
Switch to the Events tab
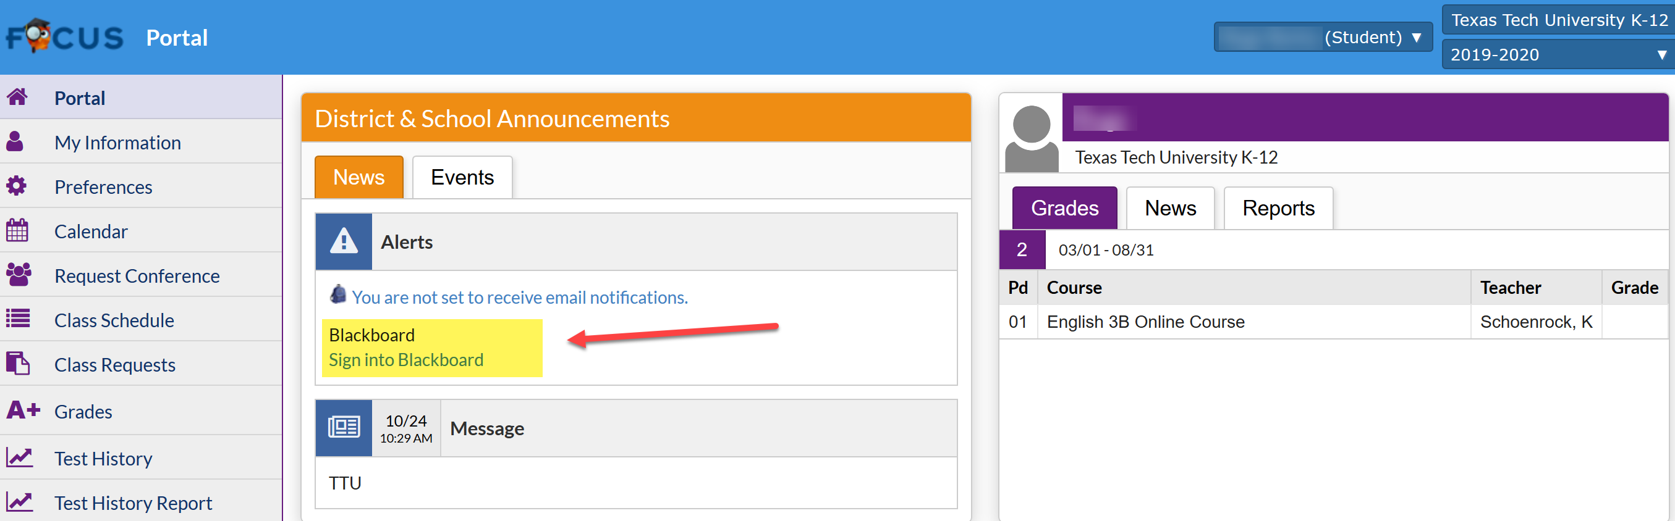(x=462, y=177)
